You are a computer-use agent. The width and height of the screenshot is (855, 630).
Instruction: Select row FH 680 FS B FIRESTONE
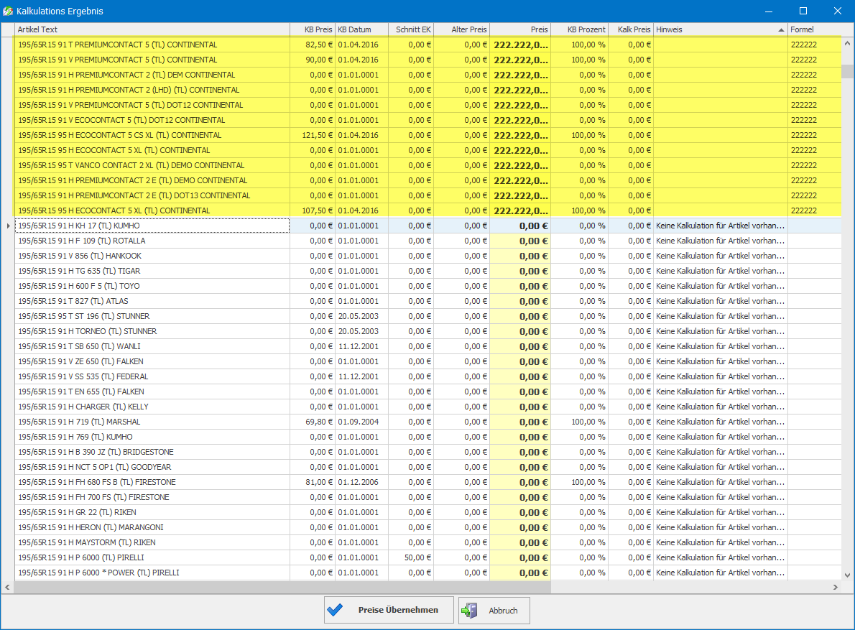pos(428,482)
